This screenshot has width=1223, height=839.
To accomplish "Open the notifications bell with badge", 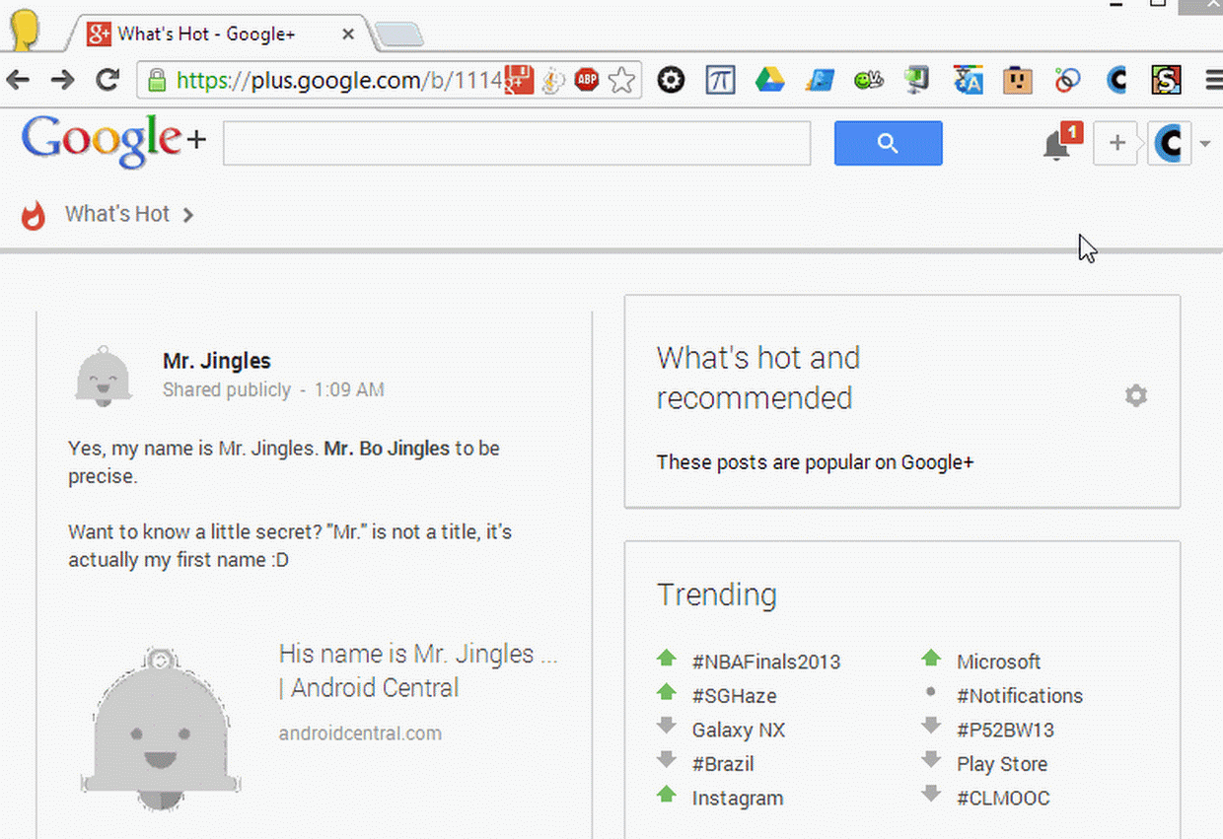I will (1060, 144).
